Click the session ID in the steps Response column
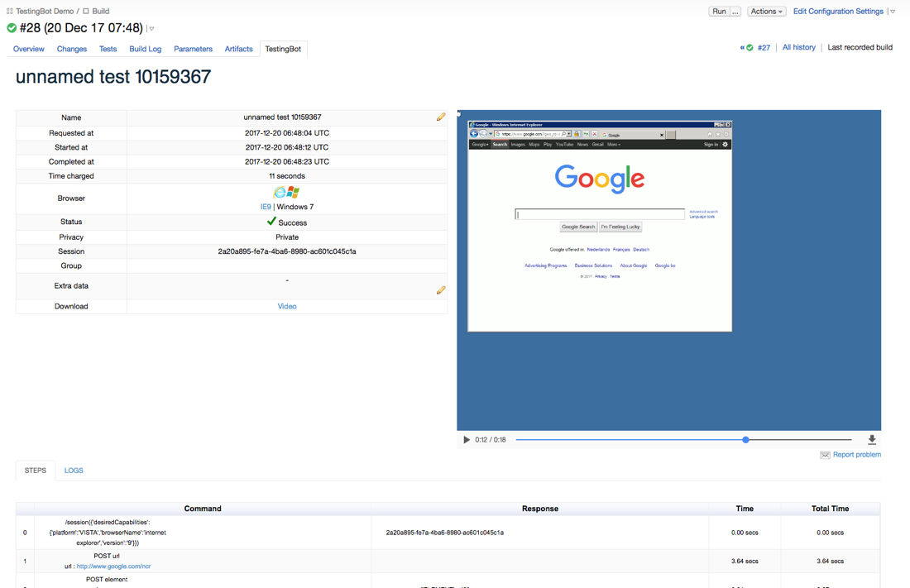 (444, 533)
